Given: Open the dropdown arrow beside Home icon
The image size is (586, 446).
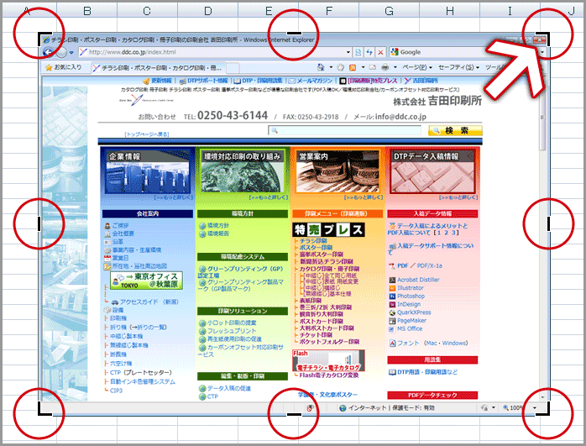Looking at the screenshot, I should [x=331, y=68].
